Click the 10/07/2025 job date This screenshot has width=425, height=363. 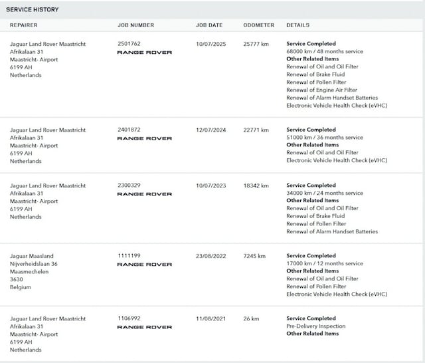tap(211, 44)
